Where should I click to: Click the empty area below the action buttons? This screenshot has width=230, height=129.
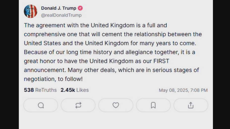click(116, 121)
